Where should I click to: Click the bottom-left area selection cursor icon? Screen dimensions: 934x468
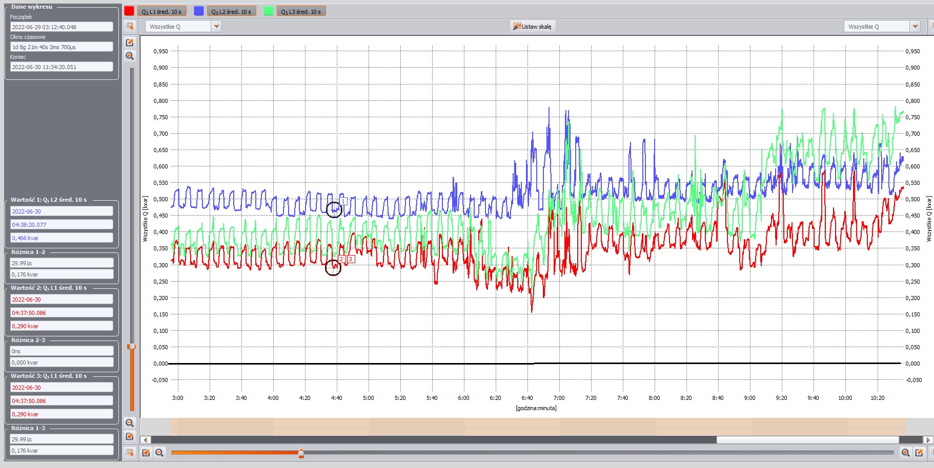pos(130,453)
